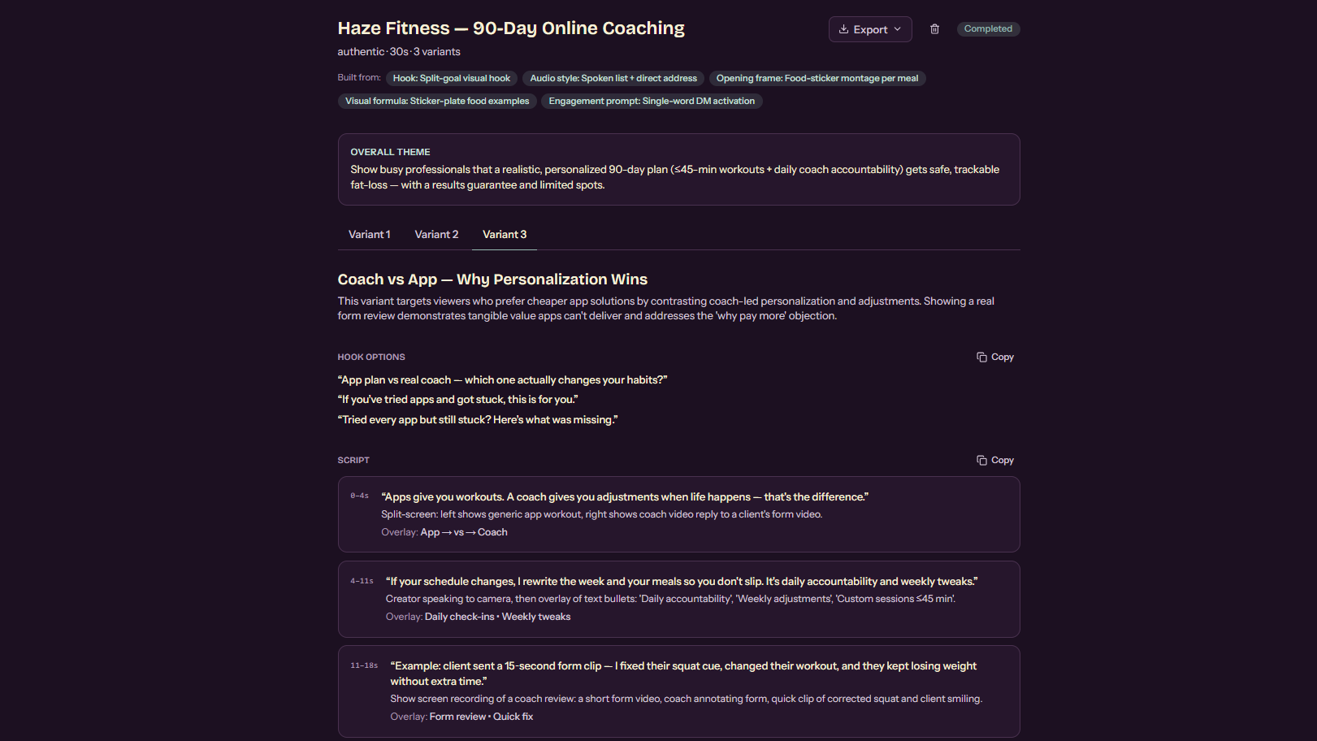Click the Overall Theme description box
This screenshot has height=741, width=1317.
pyautogui.click(x=678, y=170)
